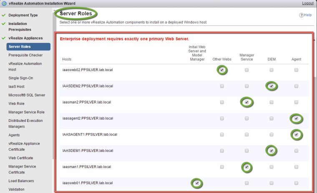The height and width of the screenshot is (193, 317).
Task: Uncheck Initial Web Server for iaasweb01
Action: pyautogui.click(x=197, y=183)
